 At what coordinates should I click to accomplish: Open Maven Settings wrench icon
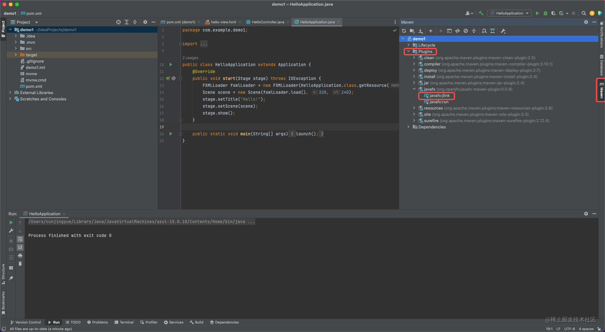click(x=503, y=31)
